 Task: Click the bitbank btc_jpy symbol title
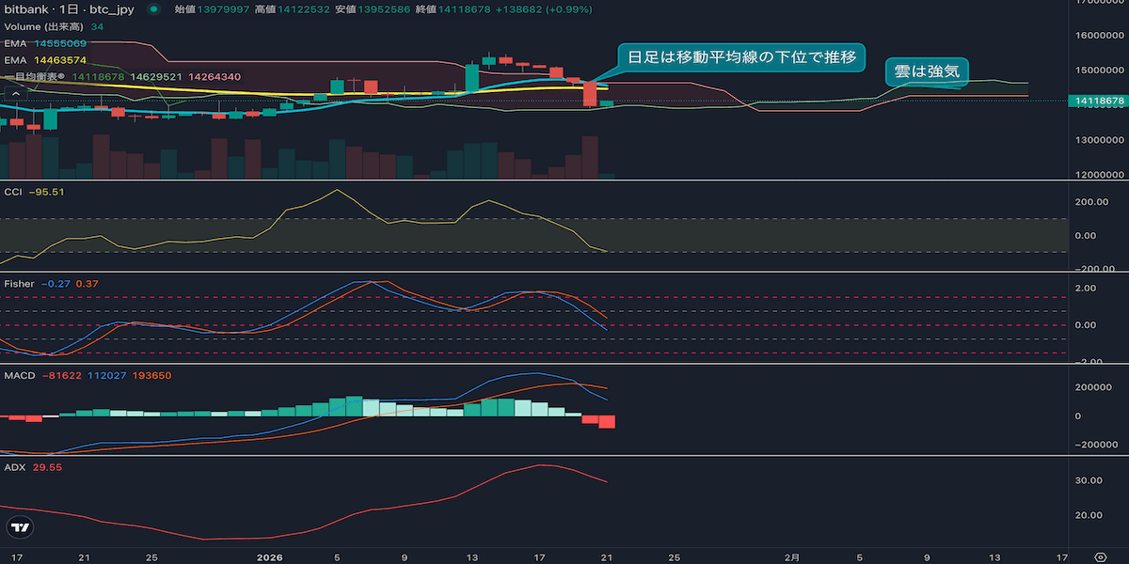[71, 9]
